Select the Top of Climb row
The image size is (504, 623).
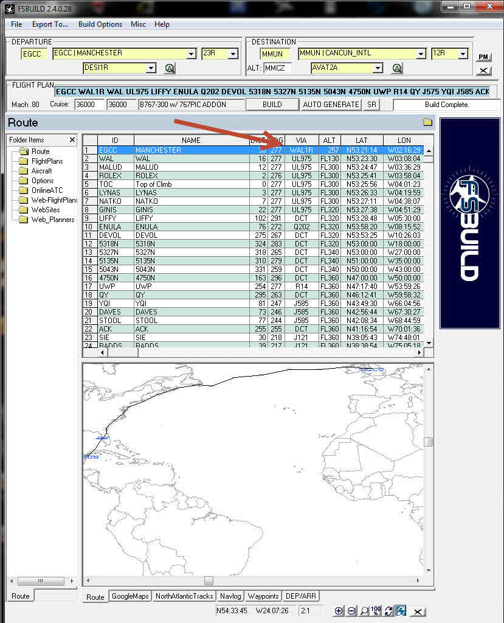(254, 184)
